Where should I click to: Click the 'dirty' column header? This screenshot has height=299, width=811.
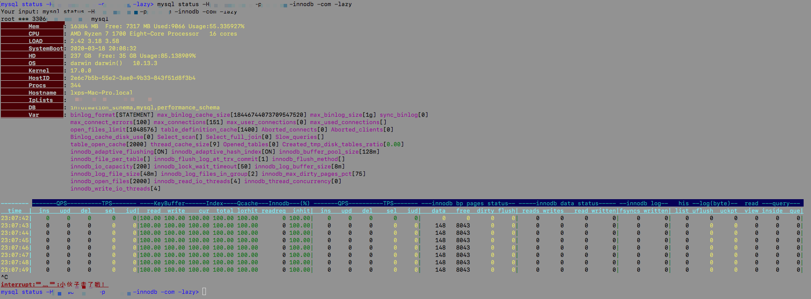[x=486, y=211]
